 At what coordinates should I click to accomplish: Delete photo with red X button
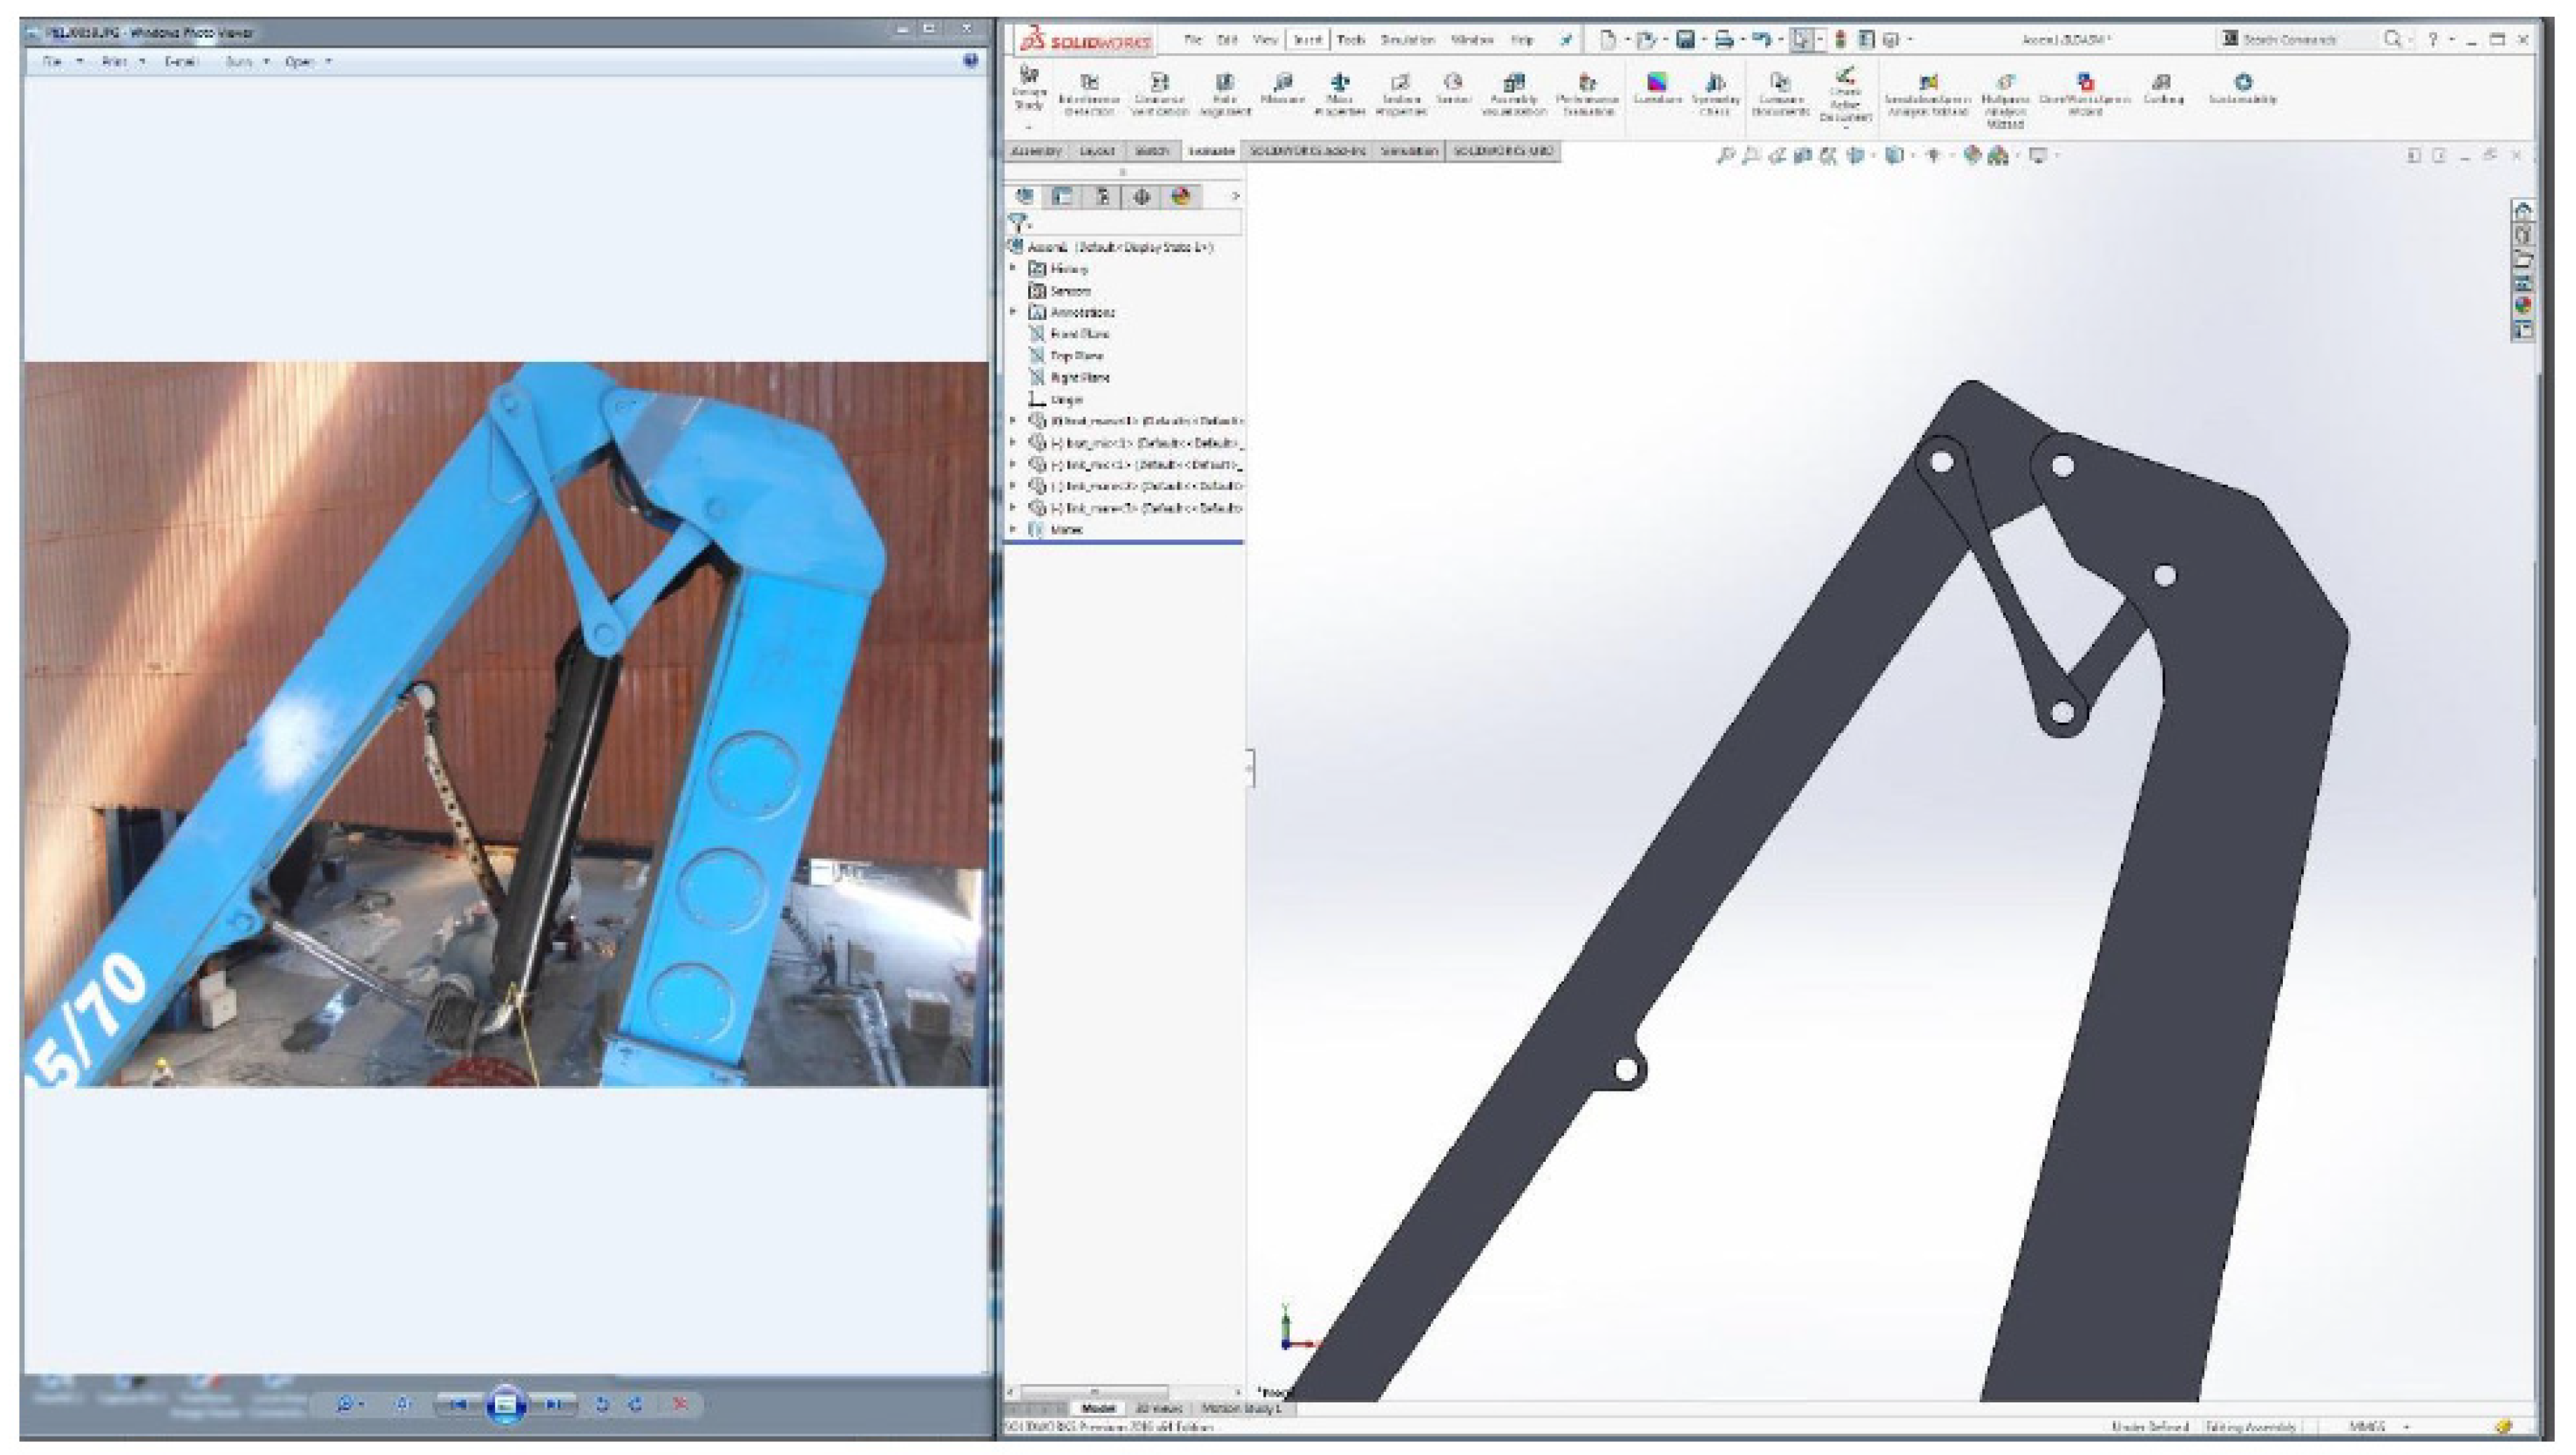(x=680, y=1404)
